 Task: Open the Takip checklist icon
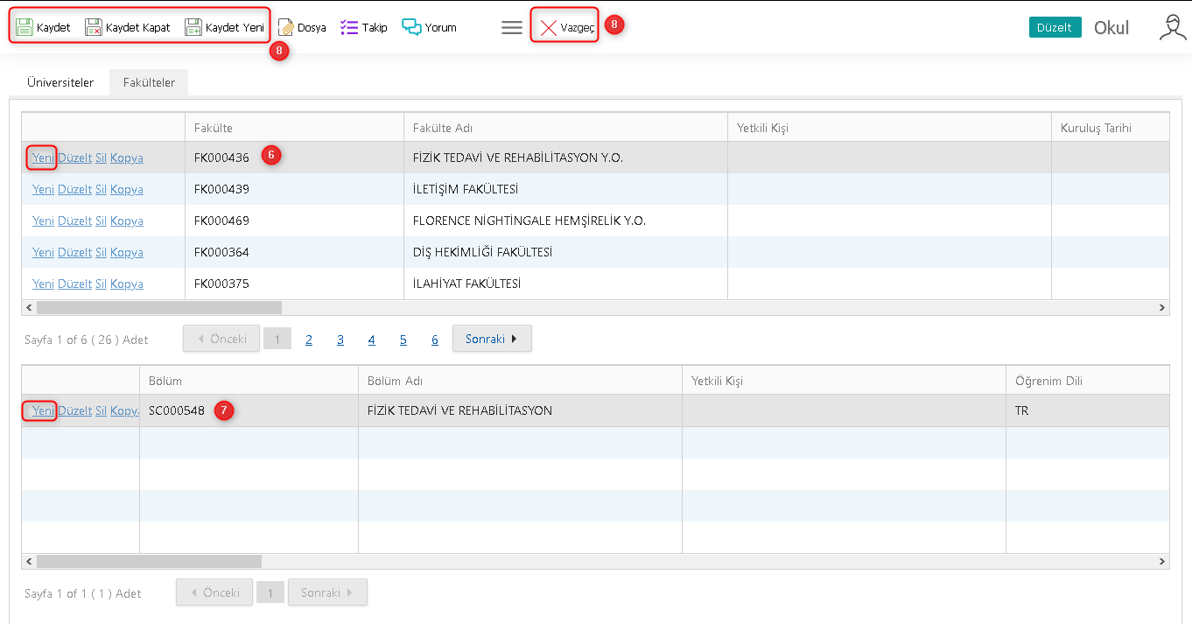(x=349, y=27)
